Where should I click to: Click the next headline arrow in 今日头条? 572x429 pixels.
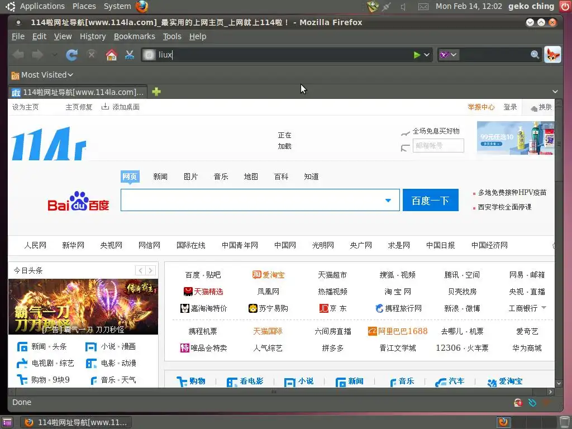[x=150, y=270]
